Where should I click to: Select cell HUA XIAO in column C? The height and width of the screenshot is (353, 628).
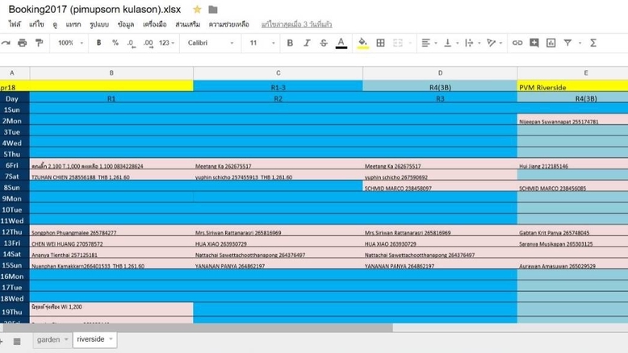[278, 243]
